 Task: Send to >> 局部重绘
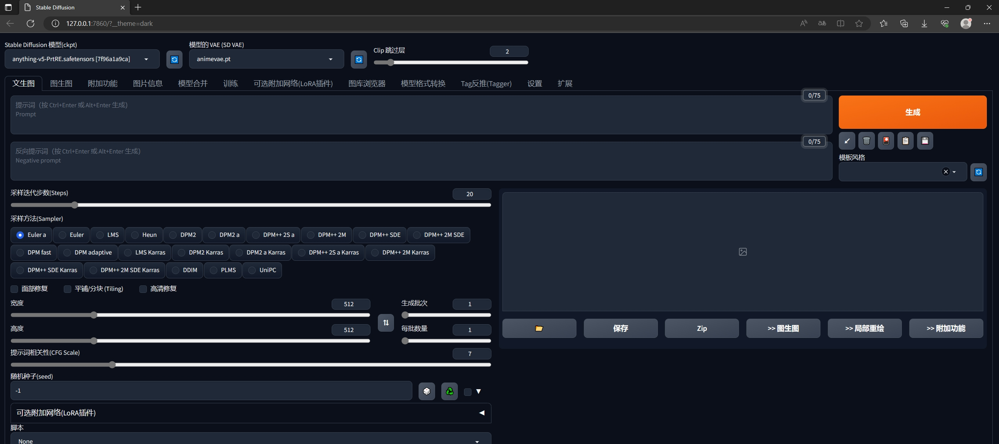point(865,328)
